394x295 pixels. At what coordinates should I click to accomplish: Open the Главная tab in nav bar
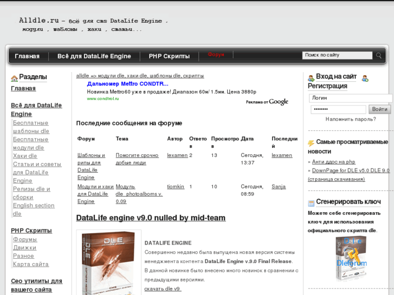[27, 56]
